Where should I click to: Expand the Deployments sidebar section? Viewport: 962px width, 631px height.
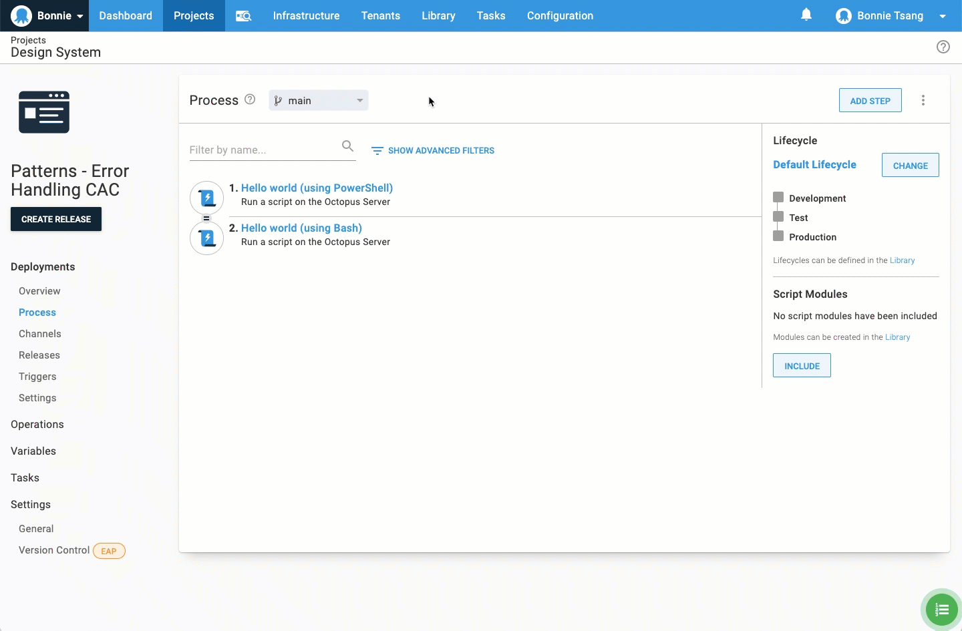[43, 266]
